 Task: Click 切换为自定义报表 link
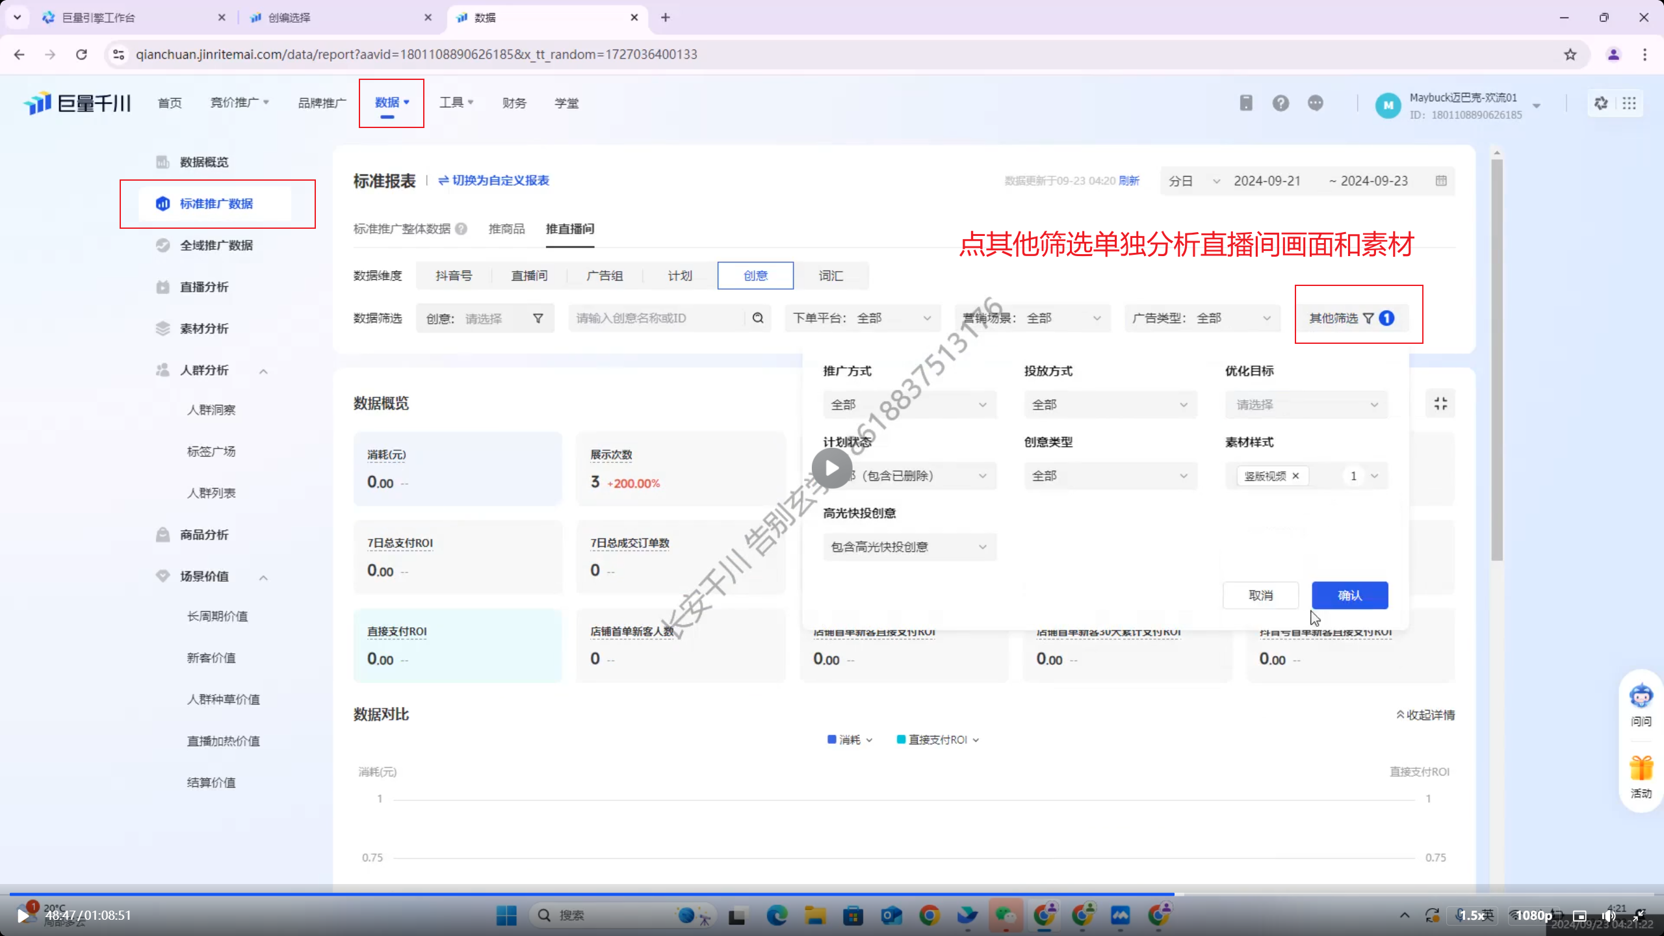pos(494,181)
